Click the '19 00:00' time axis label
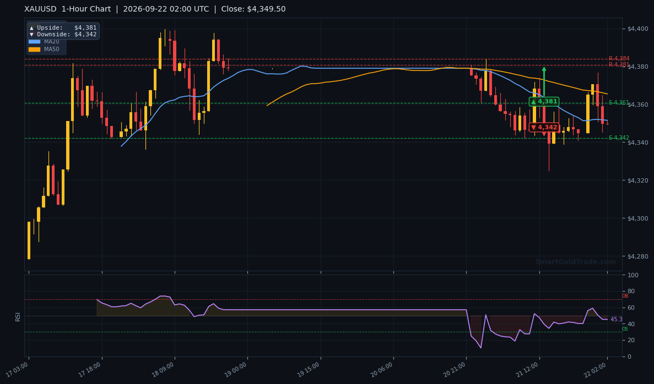The height and width of the screenshot is (384, 654). (236, 370)
